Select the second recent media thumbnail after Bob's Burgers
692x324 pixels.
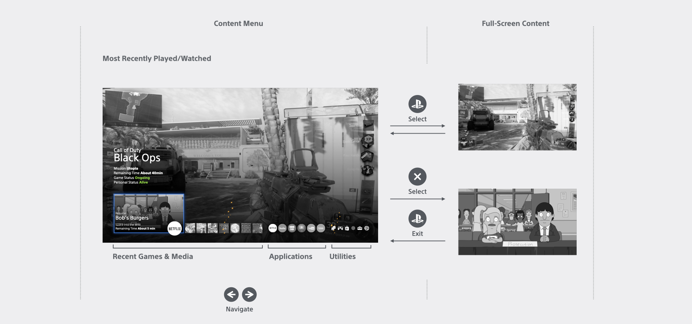click(x=201, y=228)
